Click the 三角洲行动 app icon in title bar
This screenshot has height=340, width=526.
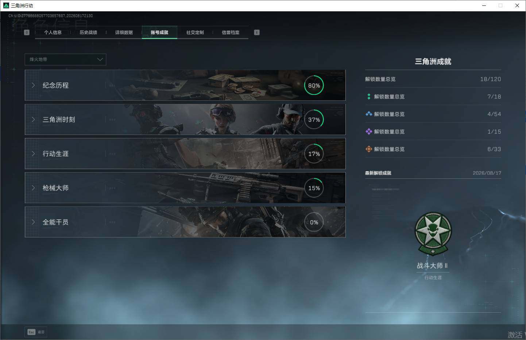(x=6, y=5)
